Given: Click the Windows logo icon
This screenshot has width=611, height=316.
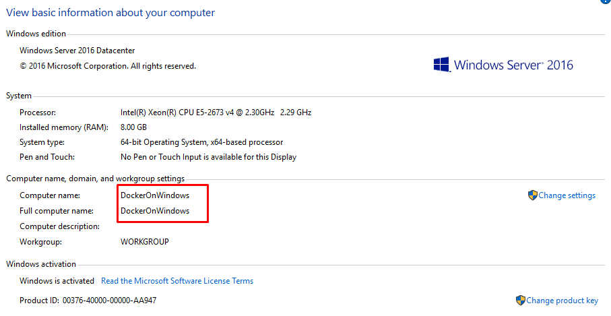Looking at the screenshot, I should [441, 65].
